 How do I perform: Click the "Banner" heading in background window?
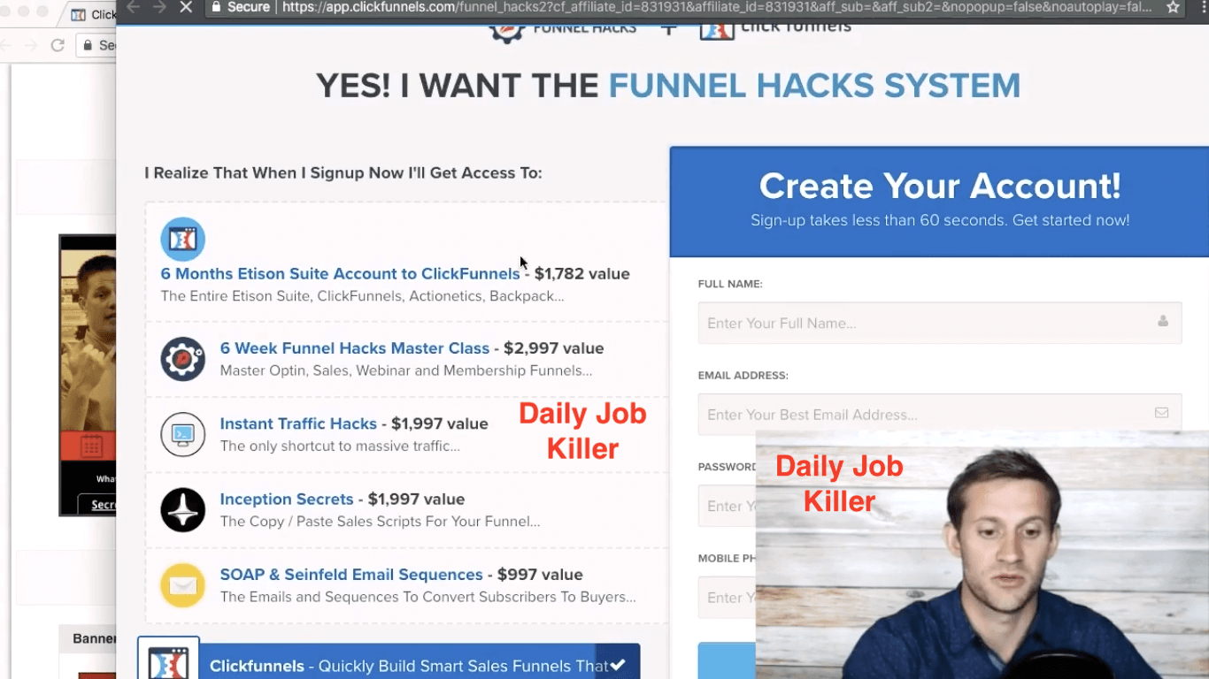pos(94,638)
